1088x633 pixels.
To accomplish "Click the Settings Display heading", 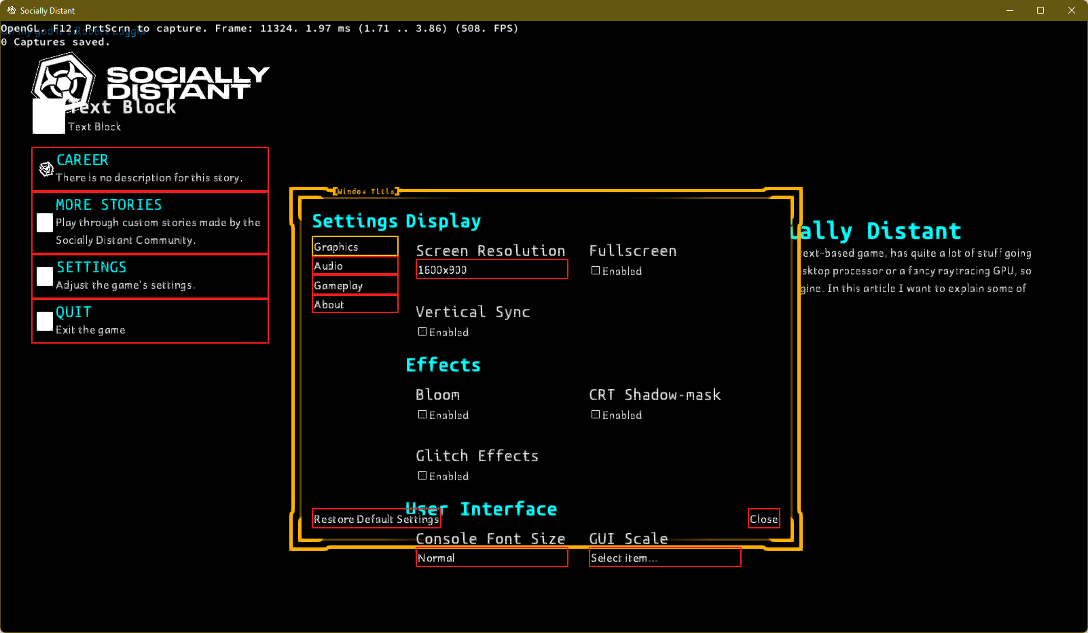I will point(397,221).
